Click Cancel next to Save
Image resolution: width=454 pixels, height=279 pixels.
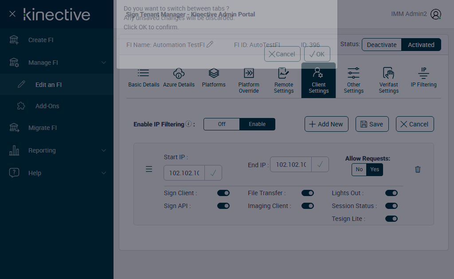(x=415, y=124)
